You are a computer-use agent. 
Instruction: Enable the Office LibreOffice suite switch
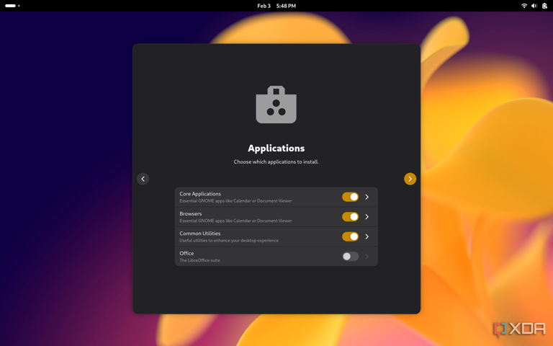[x=350, y=257]
